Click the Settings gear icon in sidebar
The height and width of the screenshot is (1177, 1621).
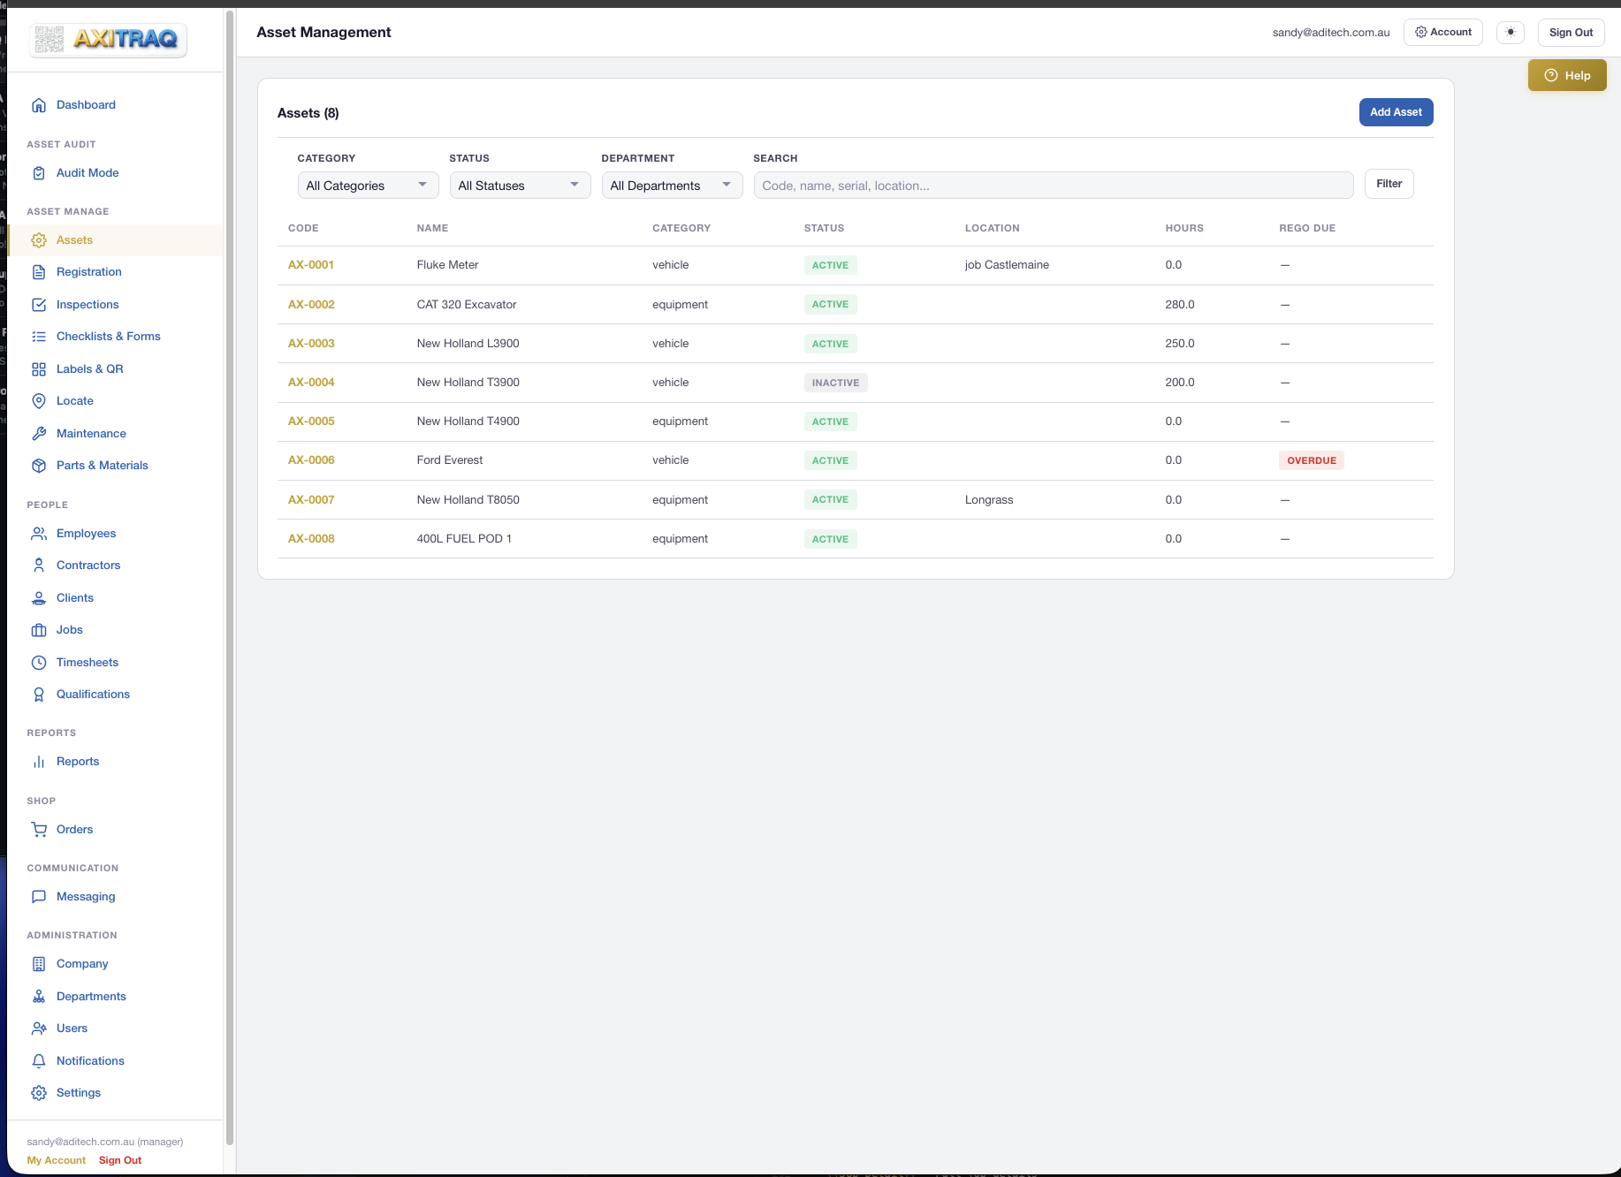[39, 1093]
